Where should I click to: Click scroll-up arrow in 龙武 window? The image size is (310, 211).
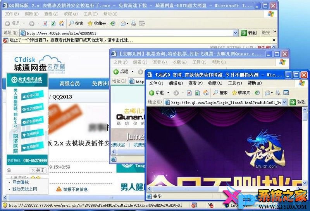(x=305, y=109)
